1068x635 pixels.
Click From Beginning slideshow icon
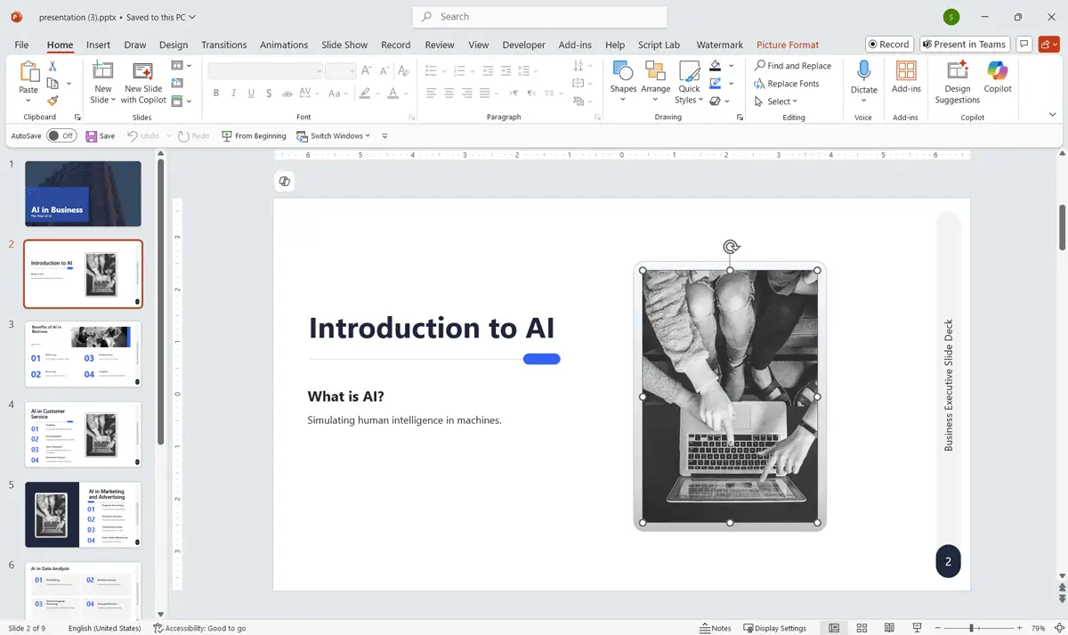point(227,135)
